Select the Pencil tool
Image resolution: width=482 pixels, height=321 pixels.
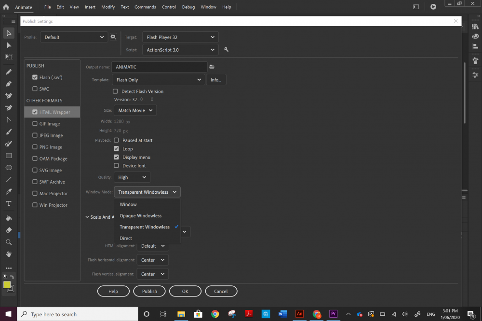[9, 72]
